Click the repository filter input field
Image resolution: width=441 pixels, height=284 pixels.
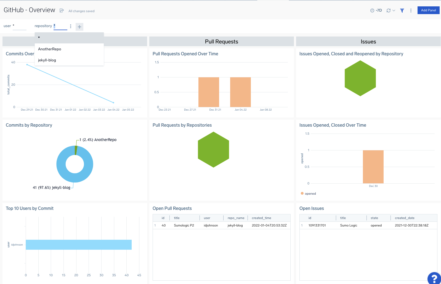[x=60, y=26]
